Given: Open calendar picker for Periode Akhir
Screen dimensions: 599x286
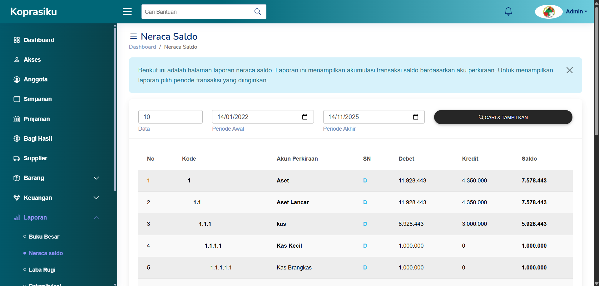Looking at the screenshot, I should [x=415, y=117].
